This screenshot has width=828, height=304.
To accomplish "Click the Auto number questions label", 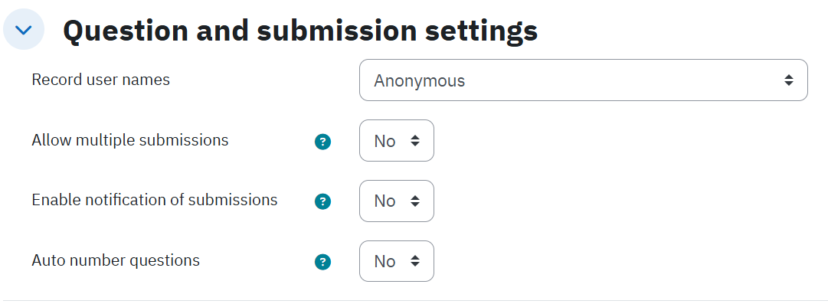I will click(x=116, y=260).
